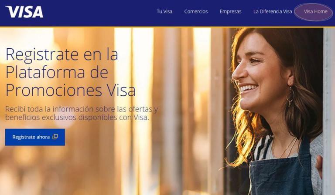Click the 'Registrate en la' headline line
This screenshot has height=195, width=335.
pos(62,55)
